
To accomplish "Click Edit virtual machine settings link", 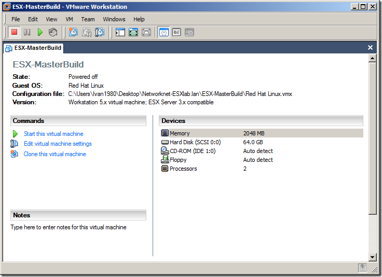I will [x=58, y=144].
